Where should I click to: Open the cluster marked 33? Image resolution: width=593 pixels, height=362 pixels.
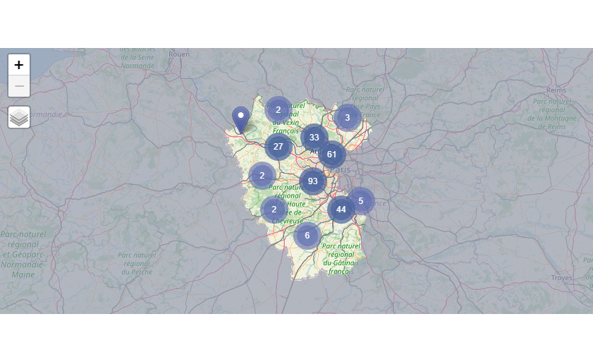tap(314, 138)
